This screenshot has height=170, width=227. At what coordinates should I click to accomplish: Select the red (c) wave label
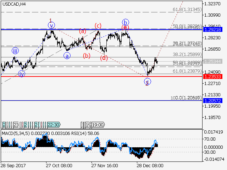point(98,25)
